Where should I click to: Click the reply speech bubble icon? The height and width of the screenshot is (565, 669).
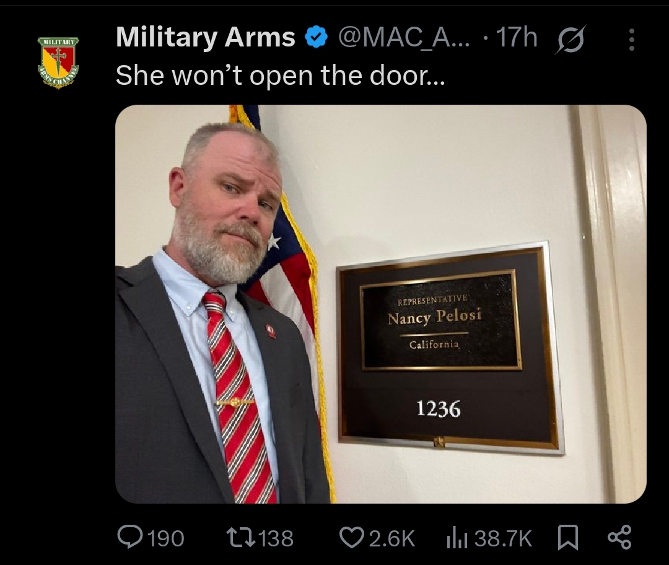[131, 537]
